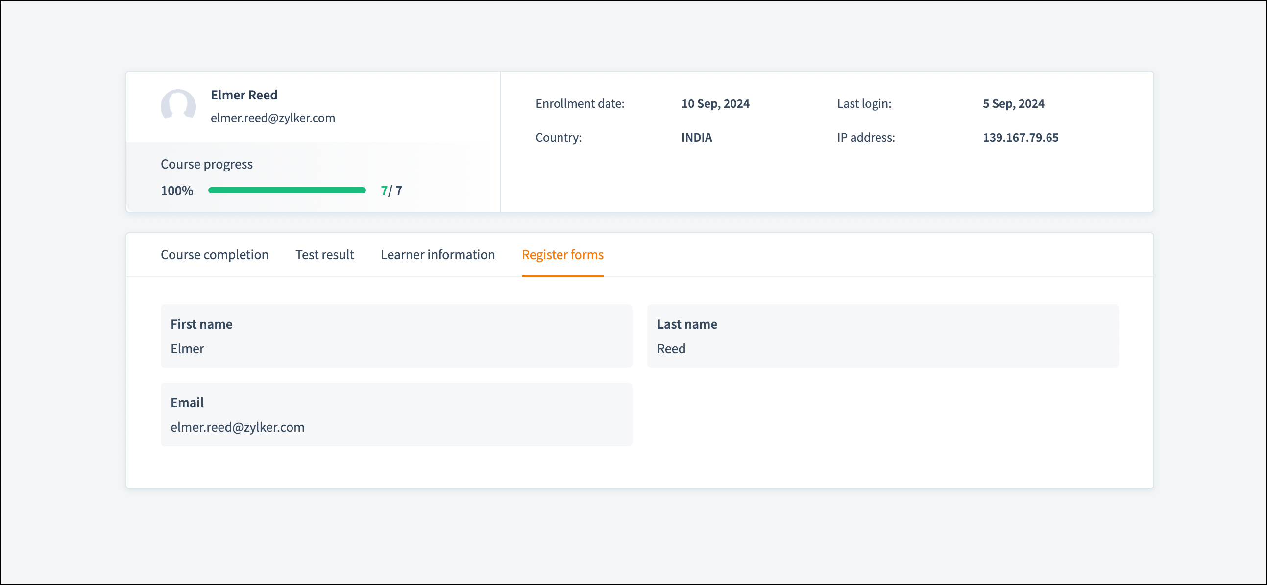Click the header email elmer.reed@zylker.com
Screen dimensions: 1267x585
click(x=272, y=118)
